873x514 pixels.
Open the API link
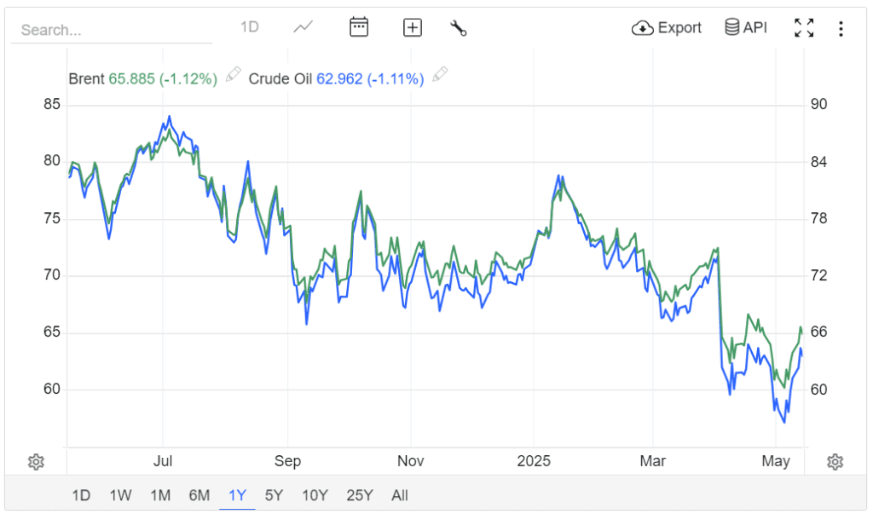coord(746,28)
